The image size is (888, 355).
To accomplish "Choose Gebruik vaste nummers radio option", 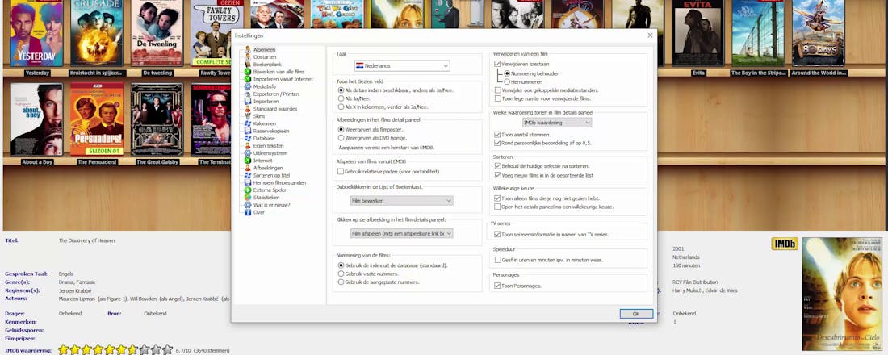I will (341, 274).
